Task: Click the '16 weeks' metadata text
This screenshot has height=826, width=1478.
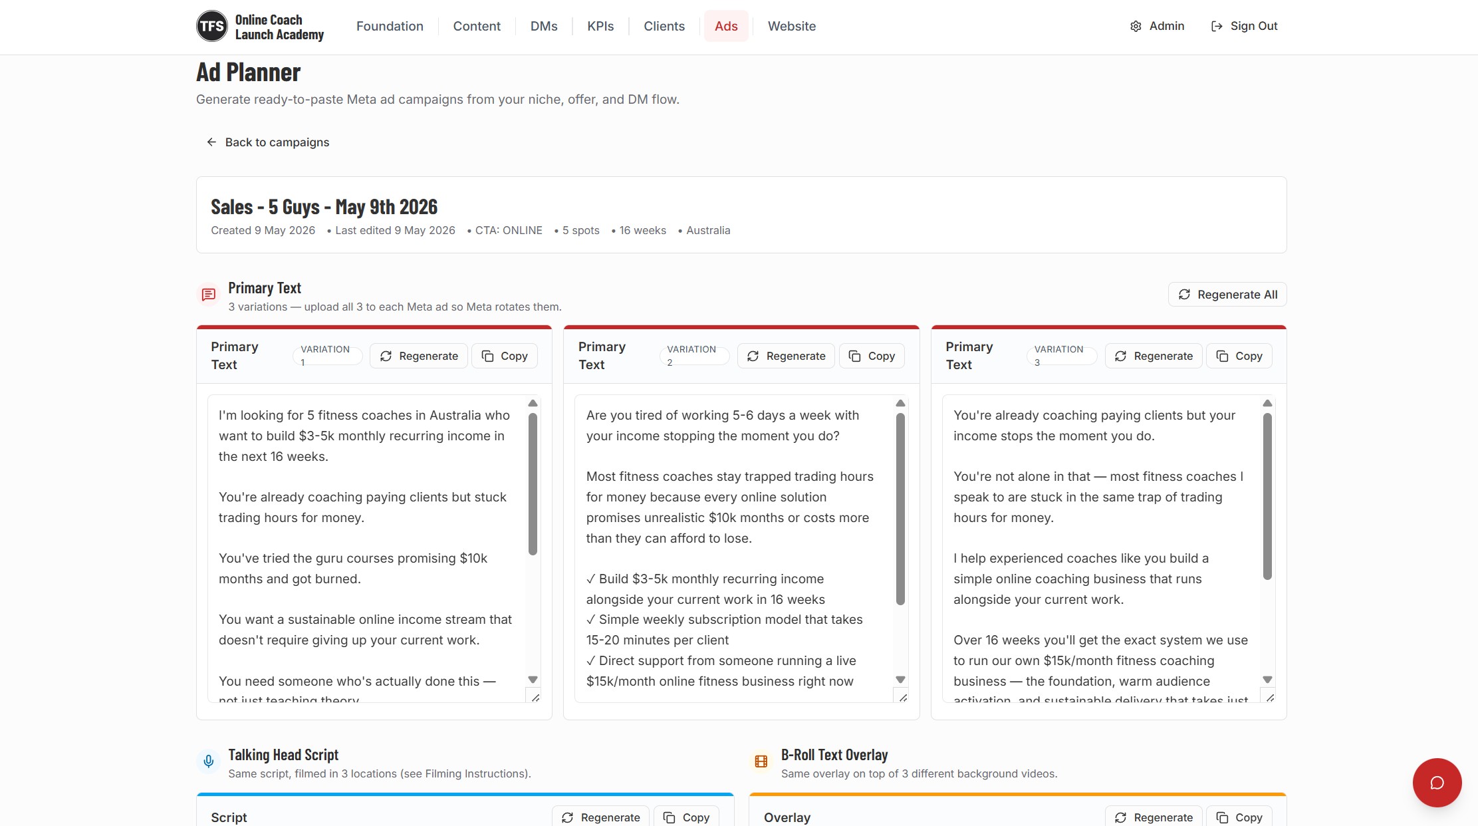Action: 642,230
